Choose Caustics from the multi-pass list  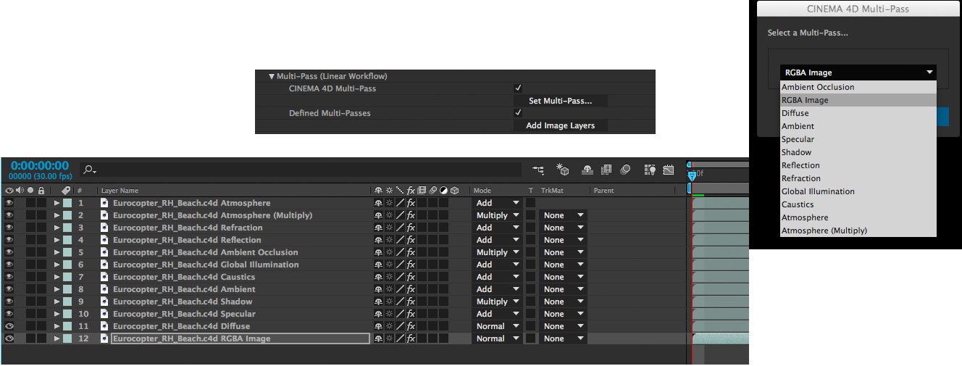[858, 204]
